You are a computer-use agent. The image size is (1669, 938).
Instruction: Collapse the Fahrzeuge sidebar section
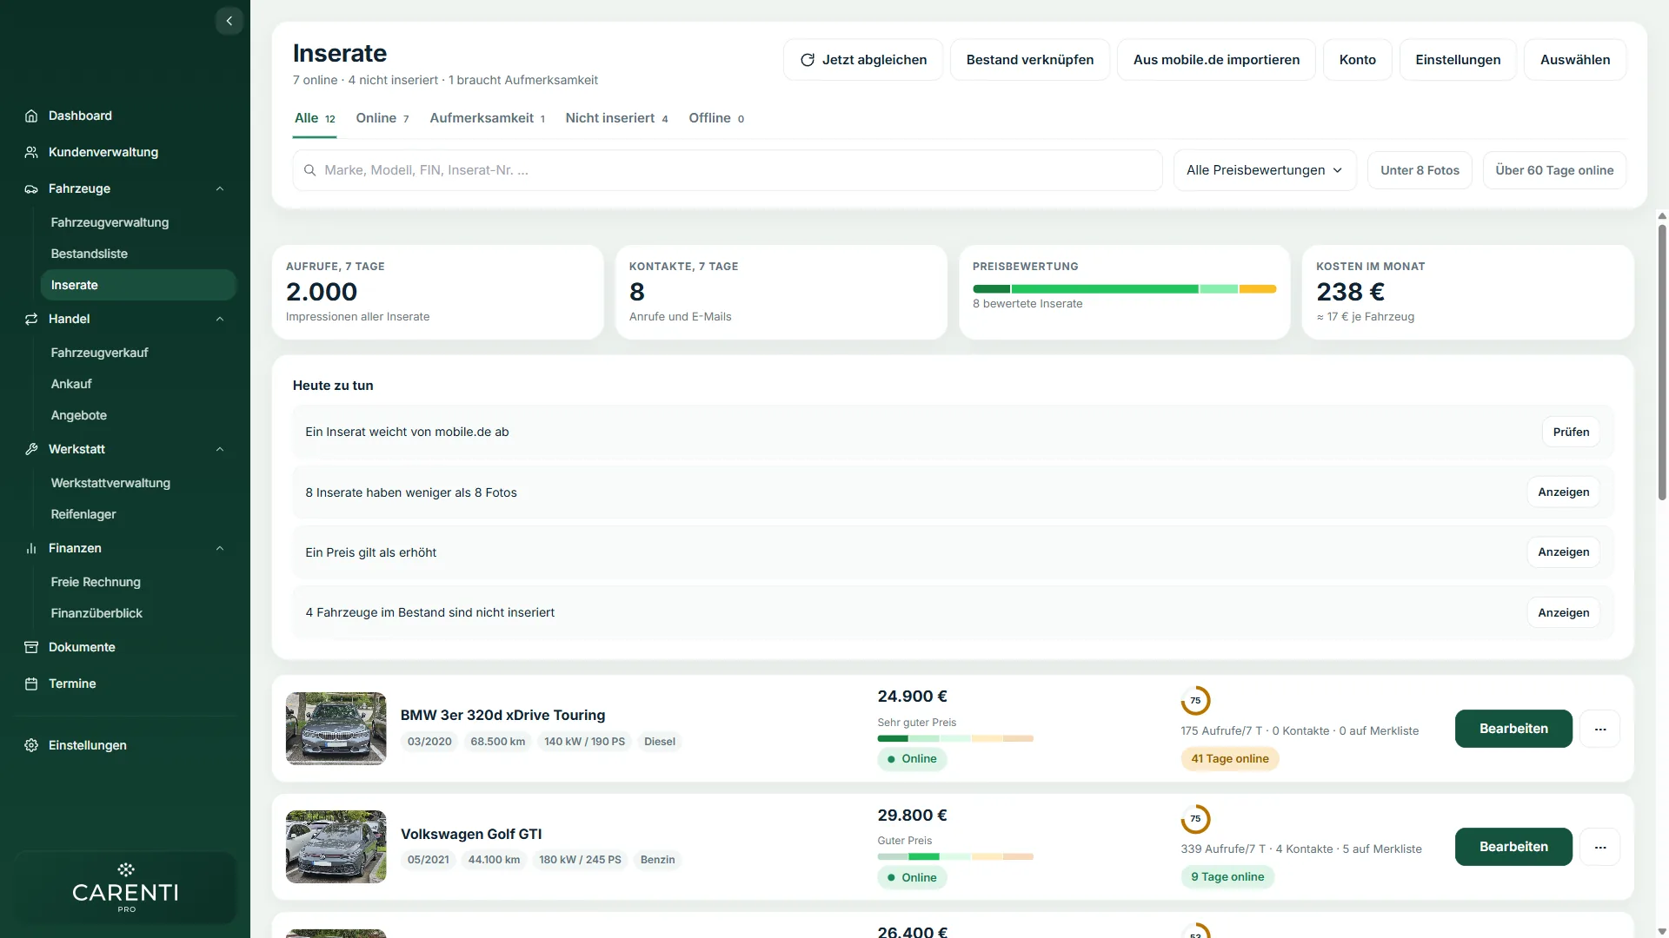click(220, 188)
